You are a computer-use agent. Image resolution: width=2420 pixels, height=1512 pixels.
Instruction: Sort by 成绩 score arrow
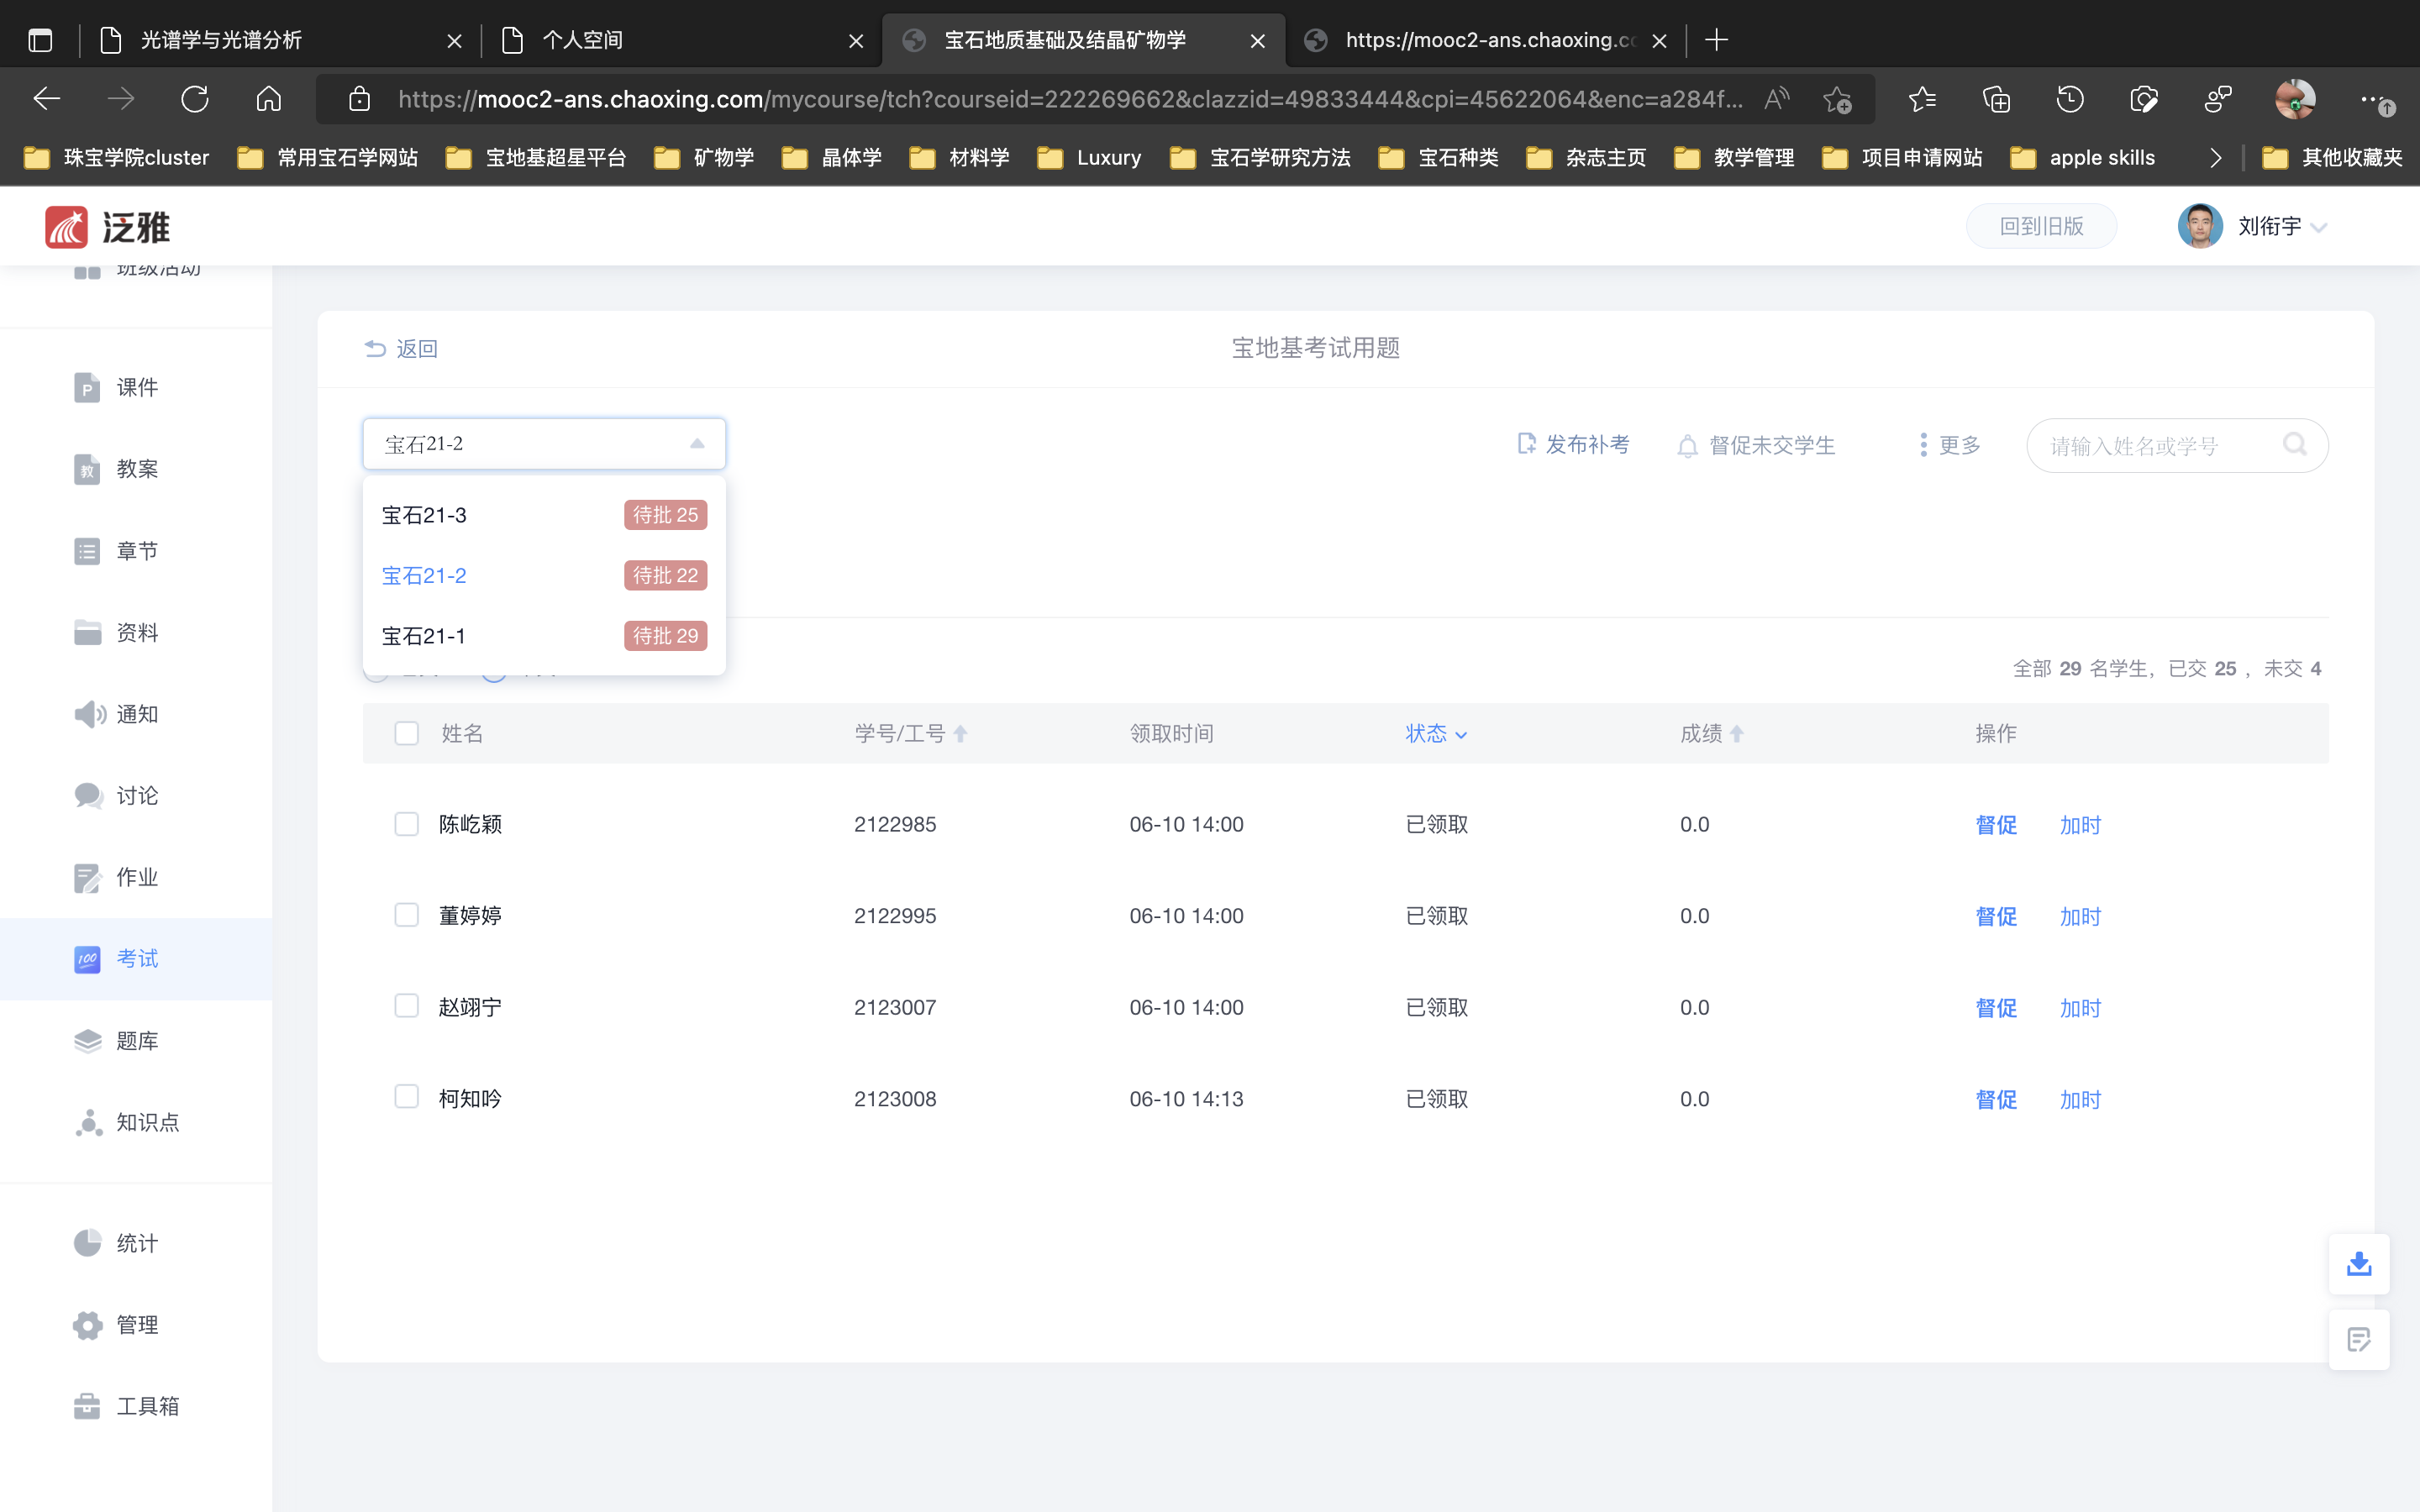pos(1737,734)
